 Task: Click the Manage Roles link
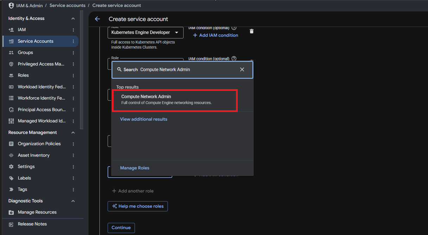pyautogui.click(x=135, y=168)
